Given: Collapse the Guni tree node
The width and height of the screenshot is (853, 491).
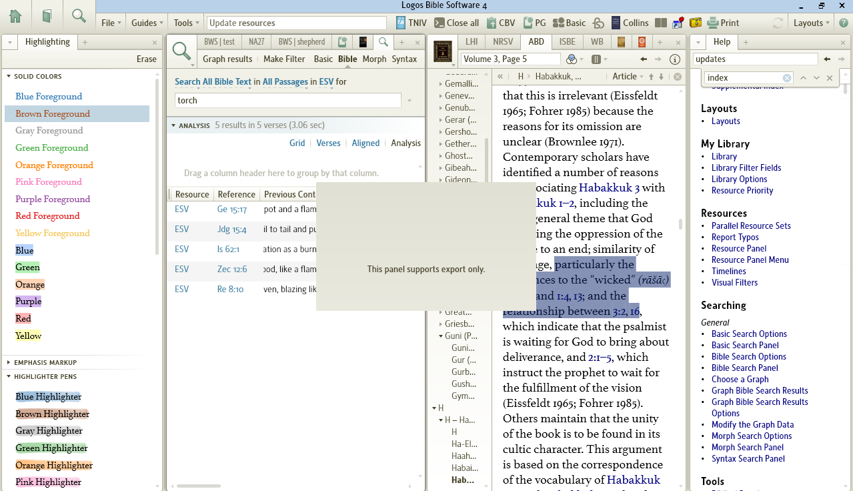Looking at the screenshot, I should tap(441, 336).
